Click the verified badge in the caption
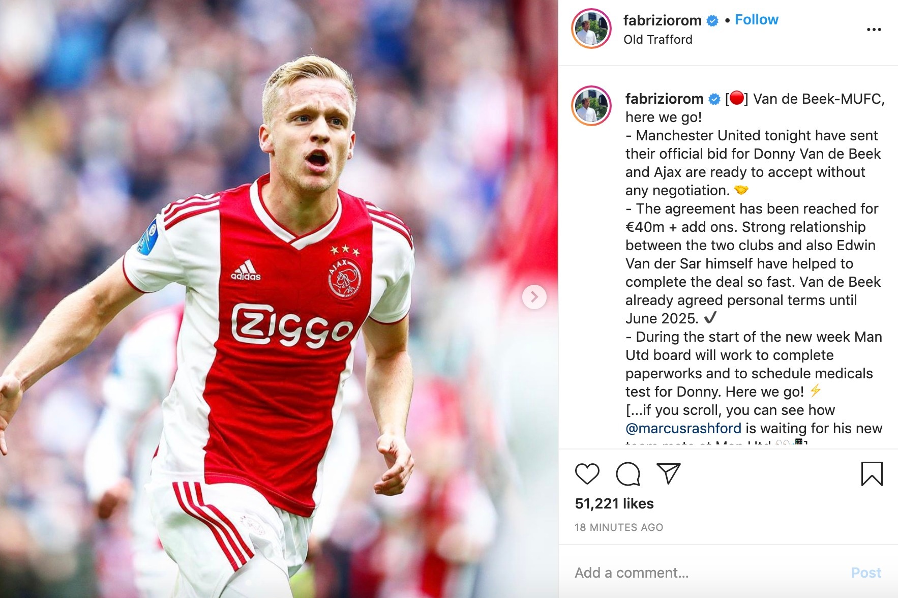 [x=714, y=99]
